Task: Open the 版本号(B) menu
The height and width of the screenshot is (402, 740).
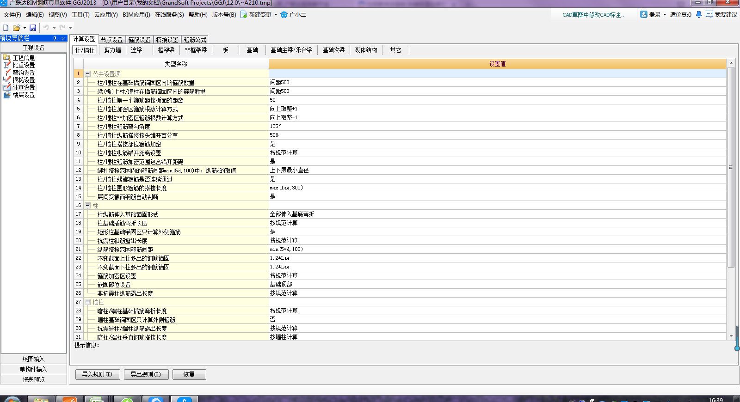Action: pos(224,15)
